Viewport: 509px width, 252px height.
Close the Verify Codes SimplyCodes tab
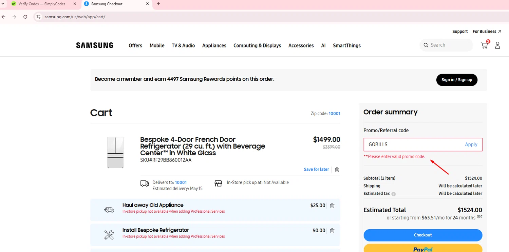(75, 4)
